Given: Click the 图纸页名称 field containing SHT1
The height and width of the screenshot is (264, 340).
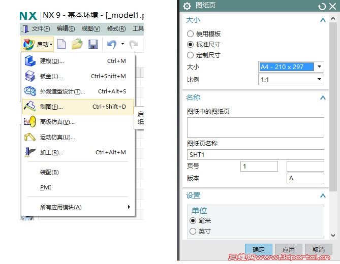Looking at the screenshot, I should [256, 155].
